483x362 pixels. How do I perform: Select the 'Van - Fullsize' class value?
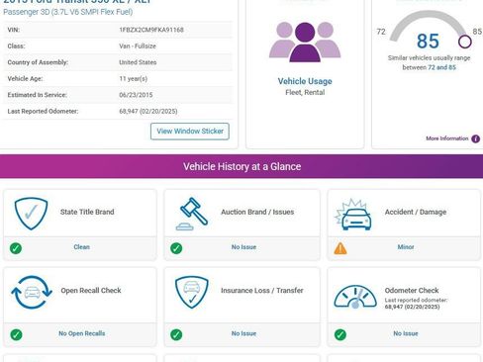[x=138, y=45]
